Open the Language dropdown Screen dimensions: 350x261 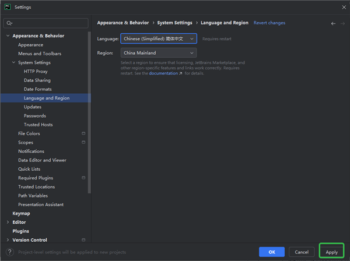tap(158, 38)
